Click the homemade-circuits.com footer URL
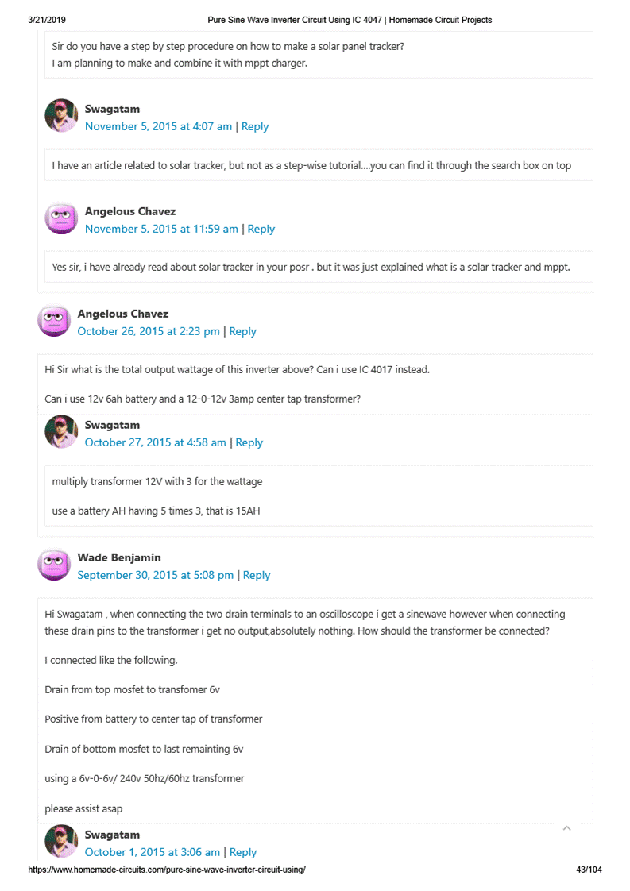Viewport: 630px width, 891px height. [167, 870]
